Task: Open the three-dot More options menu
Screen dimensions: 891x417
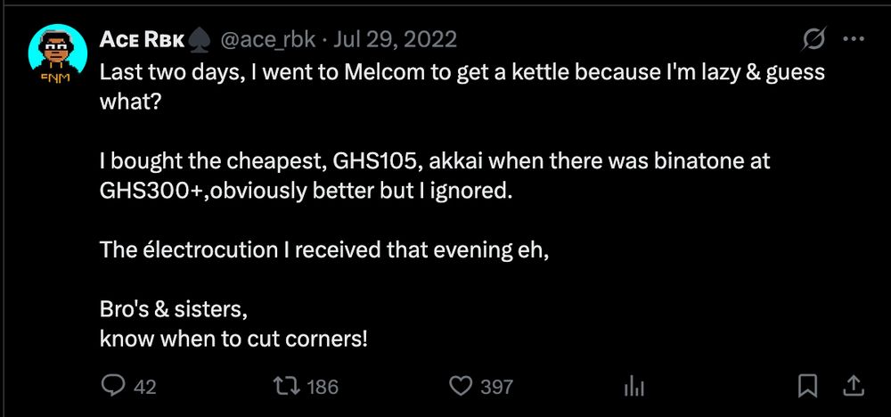Action: pos(853,39)
